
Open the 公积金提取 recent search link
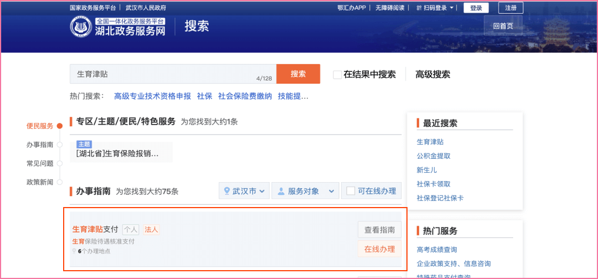(x=433, y=156)
